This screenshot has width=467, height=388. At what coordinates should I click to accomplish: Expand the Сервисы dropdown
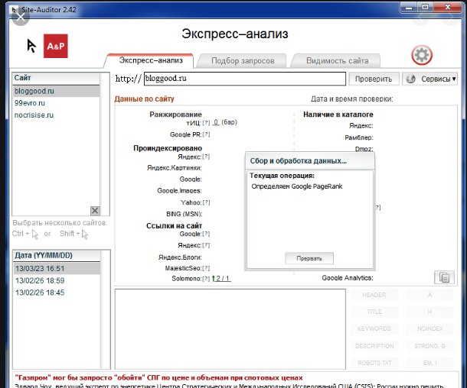(x=429, y=79)
